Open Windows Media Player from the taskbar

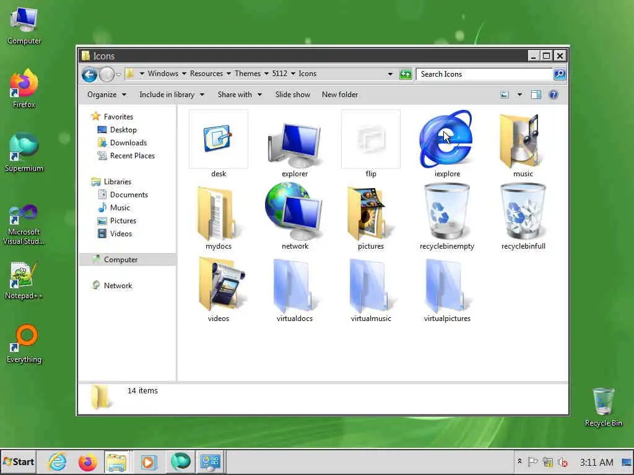pos(149,461)
